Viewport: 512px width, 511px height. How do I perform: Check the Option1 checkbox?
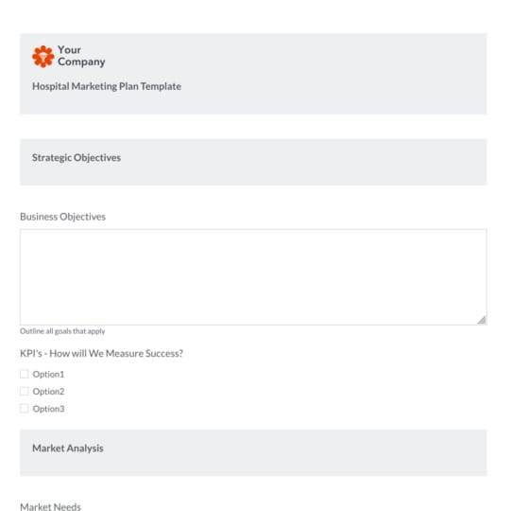[x=25, y=374]
